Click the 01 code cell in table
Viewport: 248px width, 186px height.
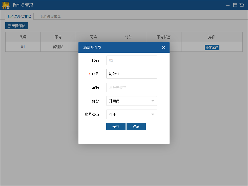point(23,47)
